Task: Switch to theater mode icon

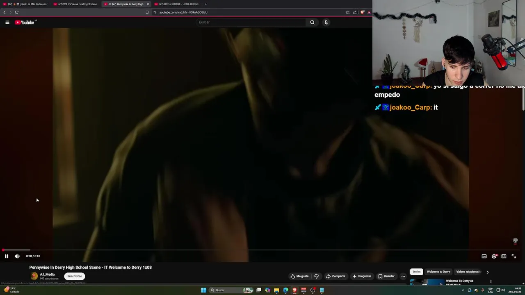Action: pyautogui.click(x=504, y=256)
